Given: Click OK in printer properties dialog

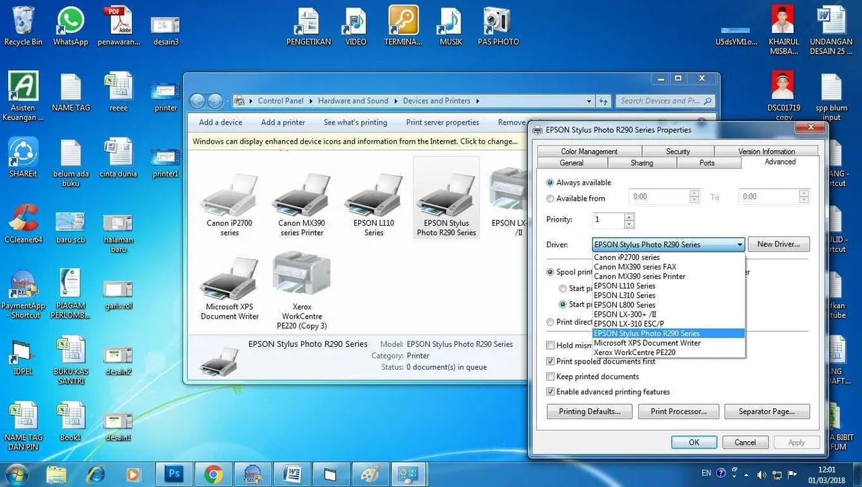Looking at the screenshot, I should 694,443.
